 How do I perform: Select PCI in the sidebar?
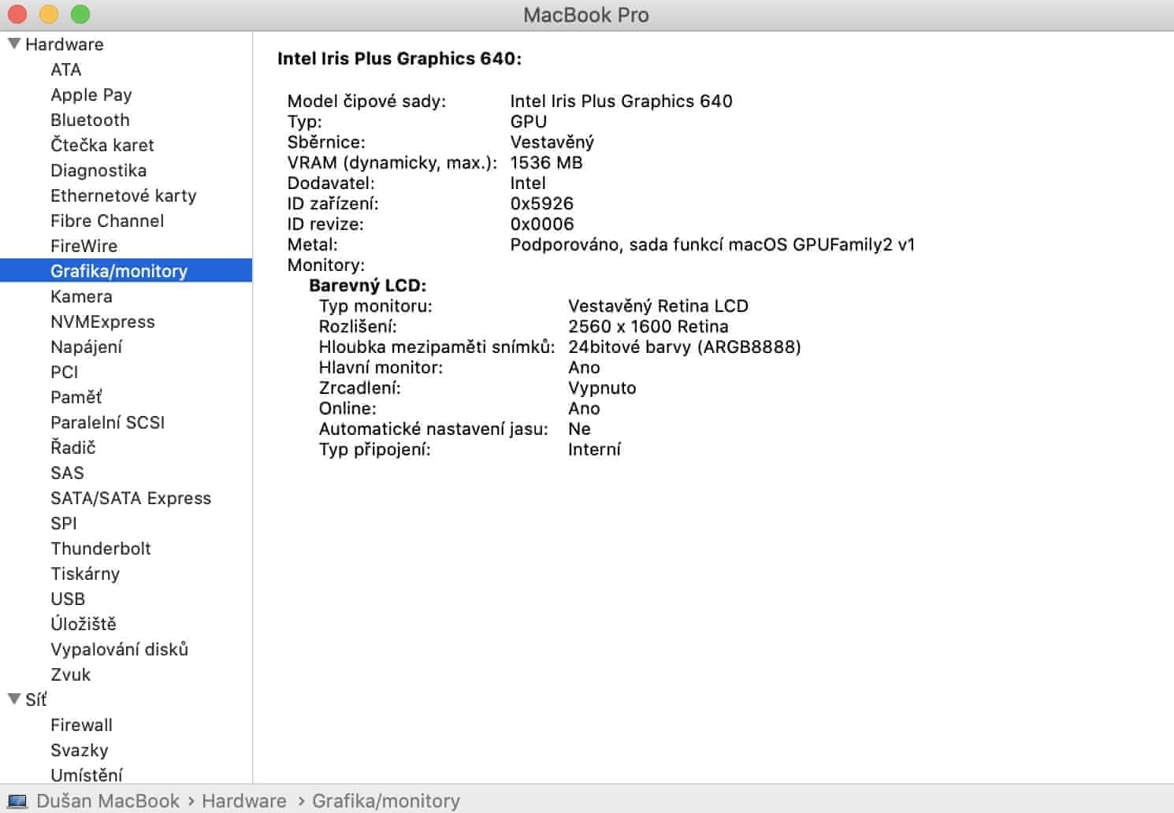click(x=65, y=372)
